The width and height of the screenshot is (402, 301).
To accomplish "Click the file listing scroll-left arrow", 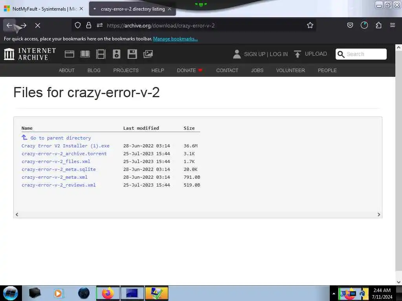I will point(17,214).
